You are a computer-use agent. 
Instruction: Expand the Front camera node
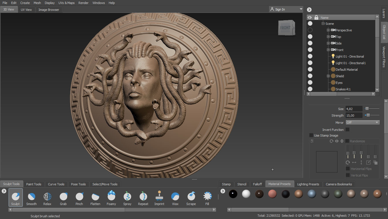328,50
